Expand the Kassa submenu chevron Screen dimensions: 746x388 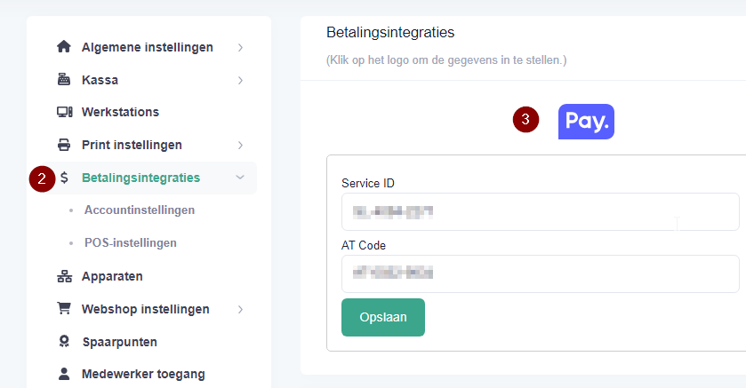point(240,80)
